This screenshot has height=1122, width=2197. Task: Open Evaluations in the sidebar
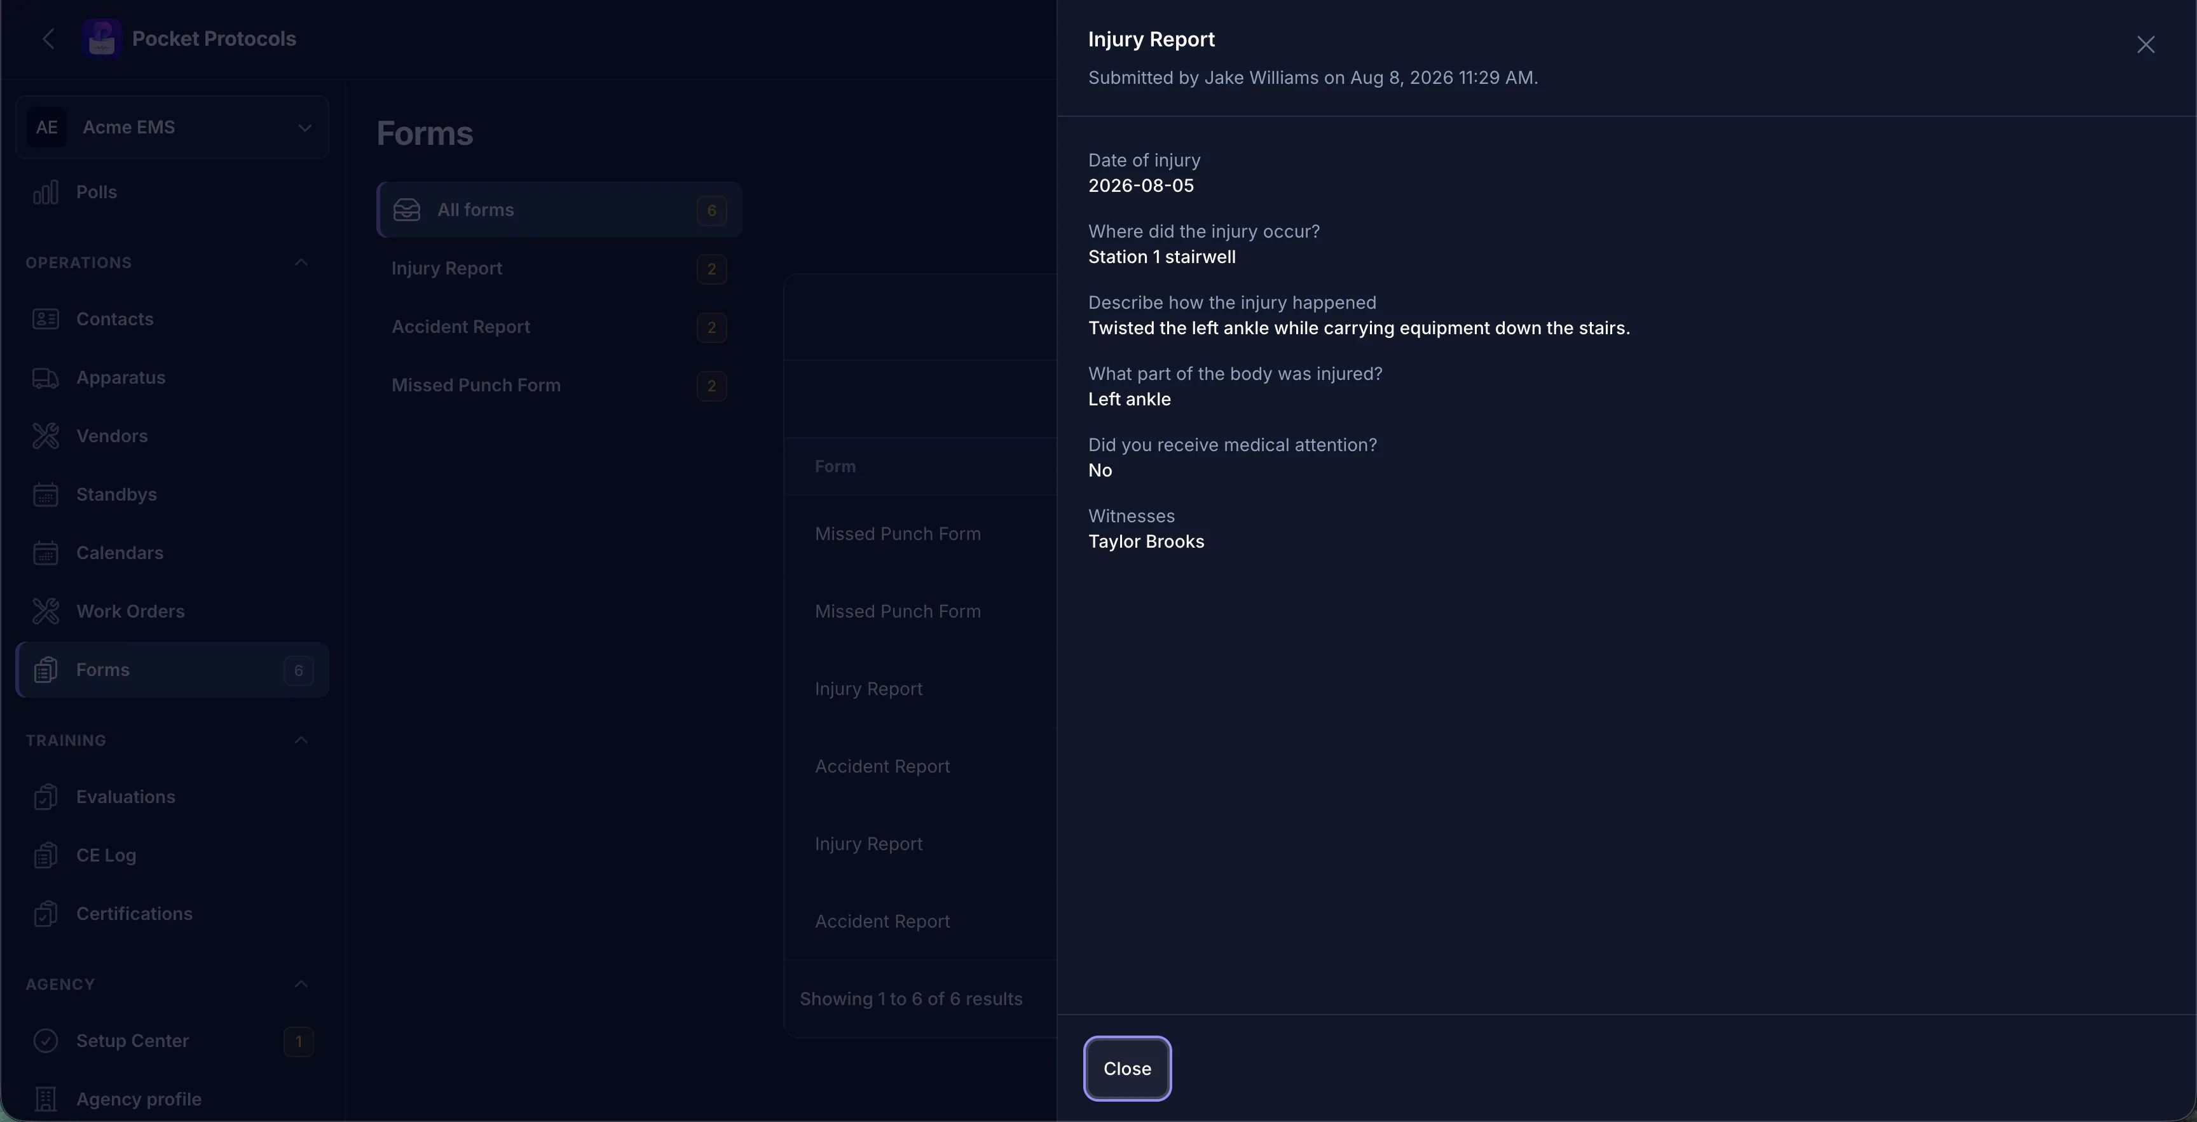pyautogui.click(x=172, y=796)
